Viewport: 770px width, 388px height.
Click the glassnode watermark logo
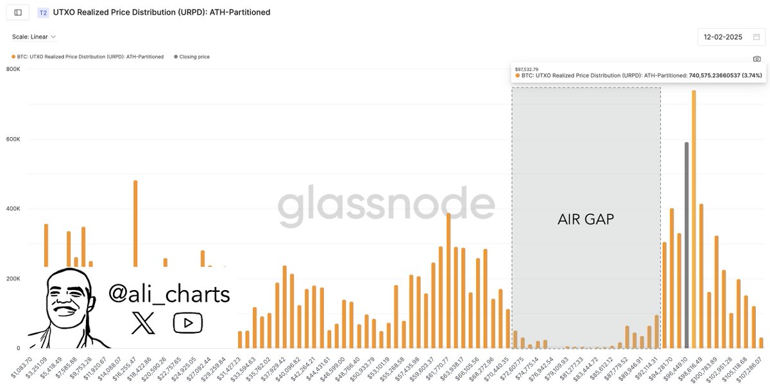386,206
